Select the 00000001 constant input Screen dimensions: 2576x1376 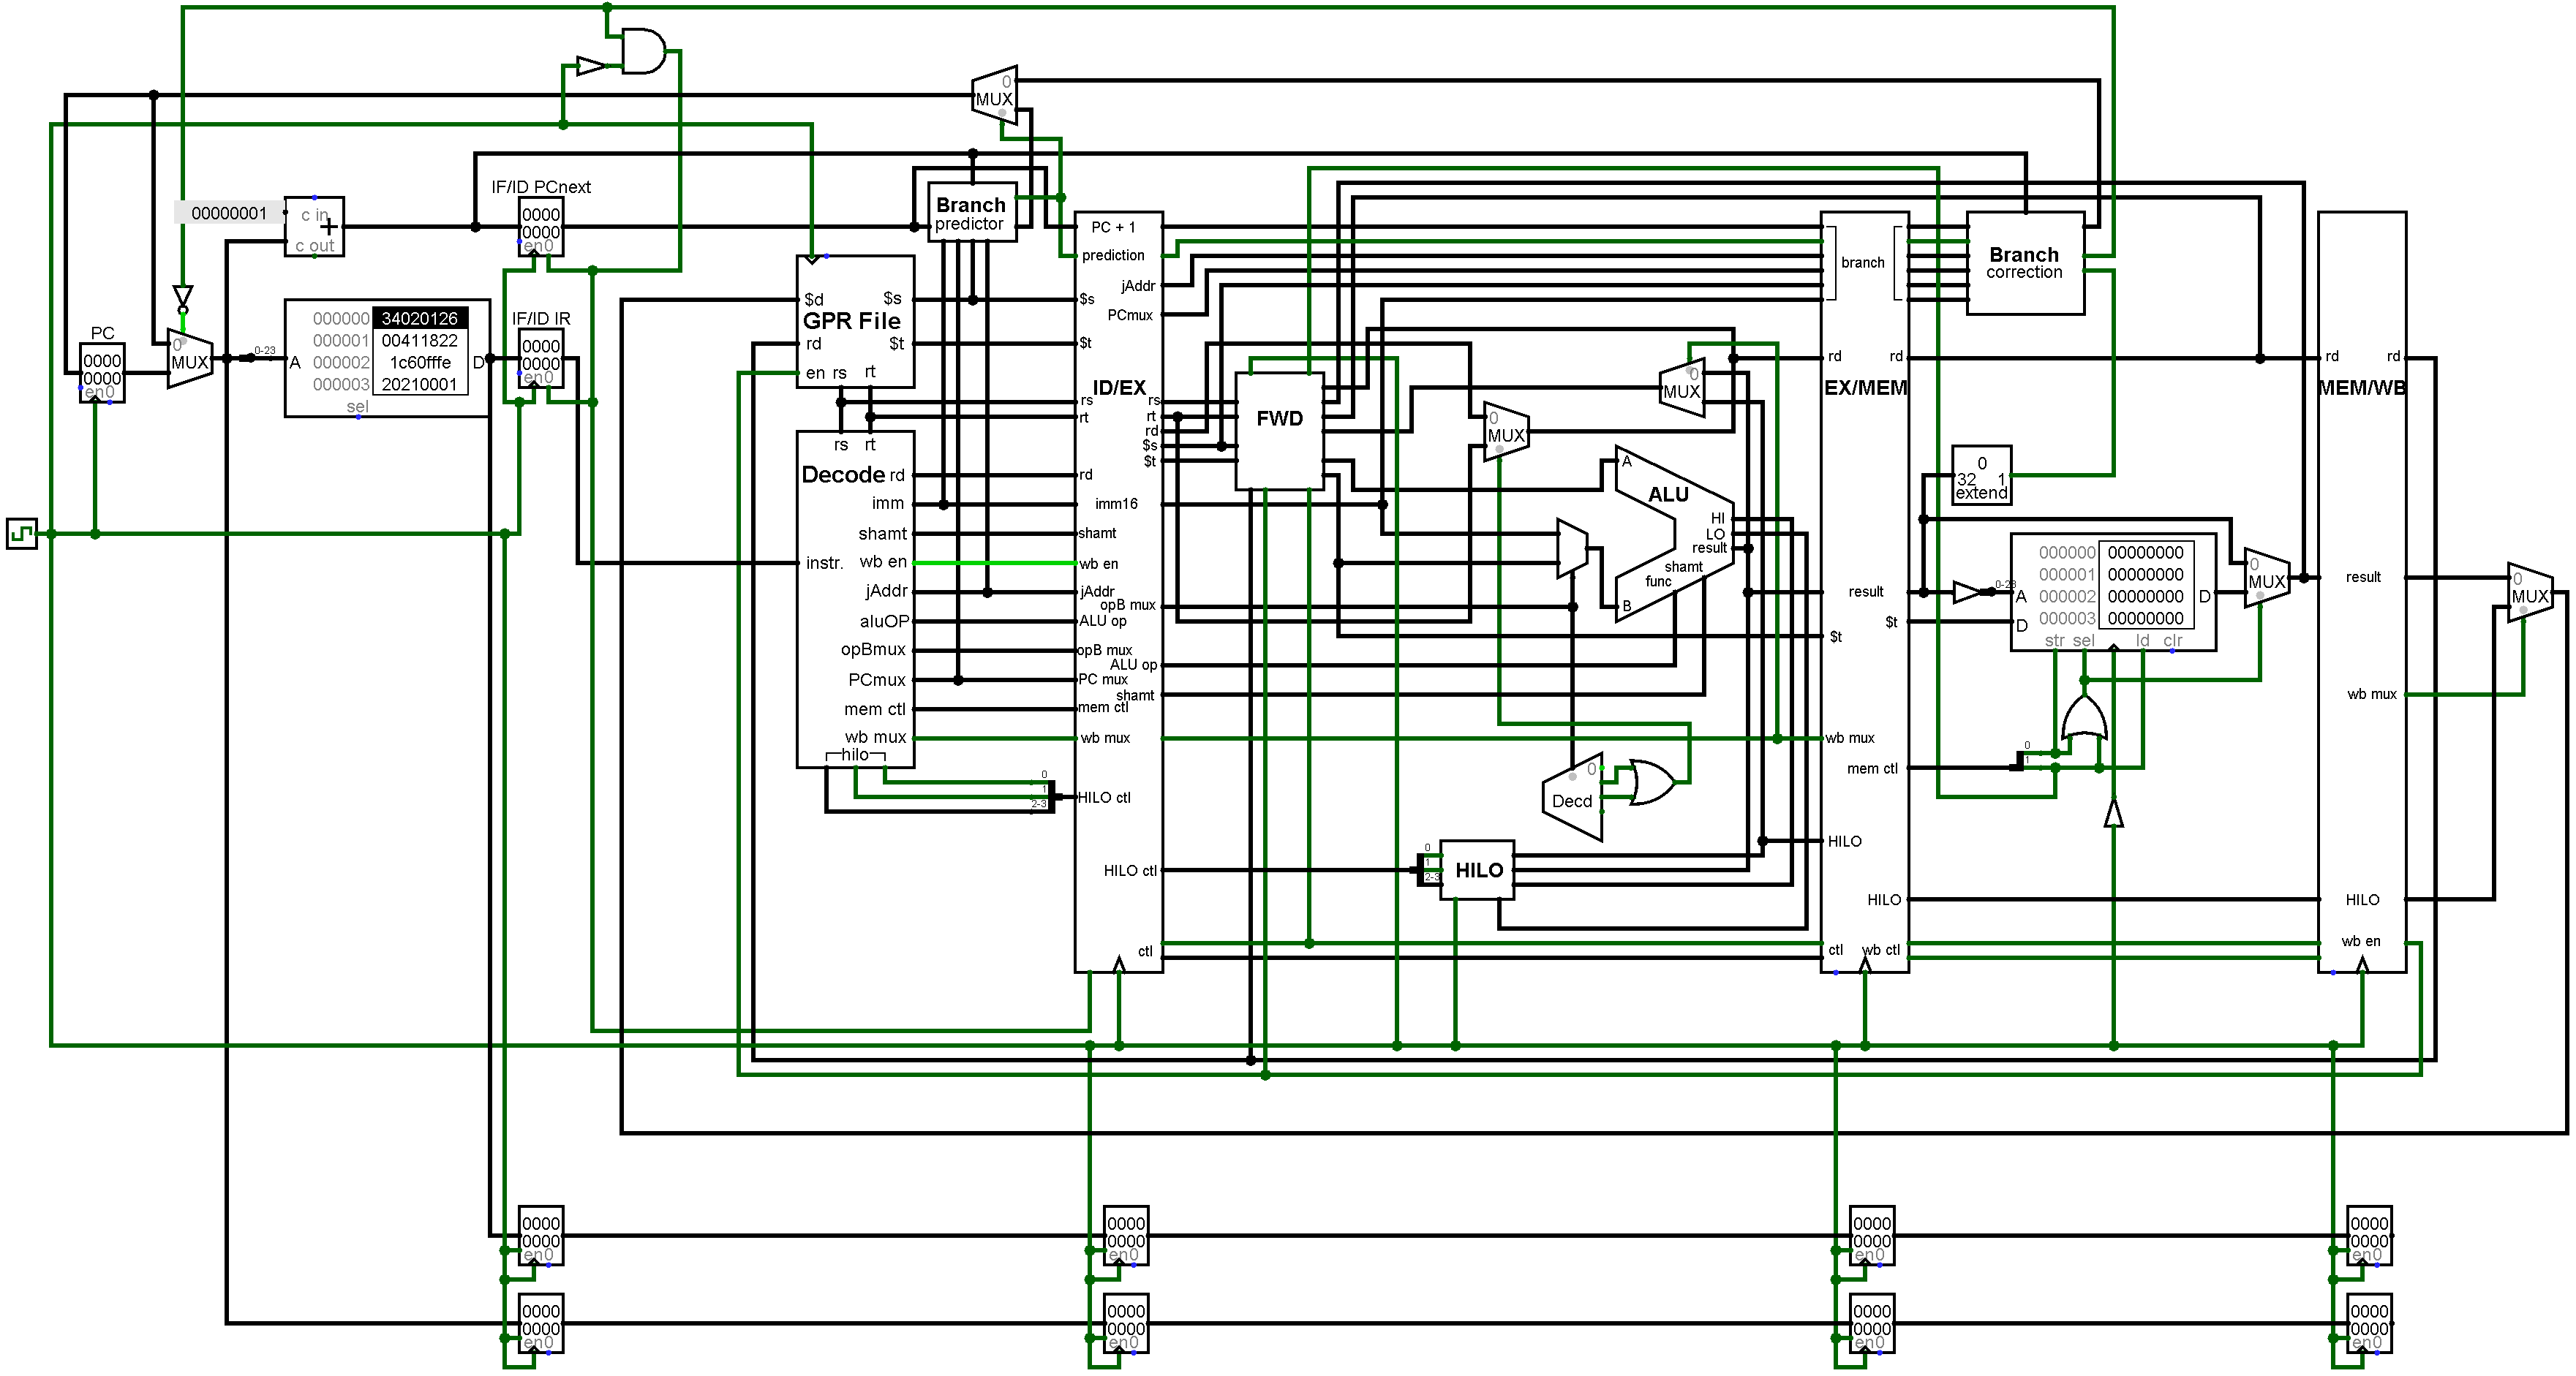coord(229,213)
